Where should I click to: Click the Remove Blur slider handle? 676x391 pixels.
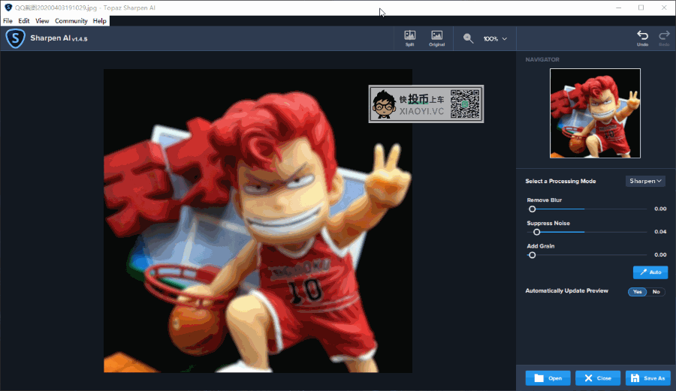532,209
